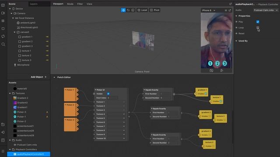280x157 pixels.
Task: Pop out the simulator preview window
Action: 230,10
